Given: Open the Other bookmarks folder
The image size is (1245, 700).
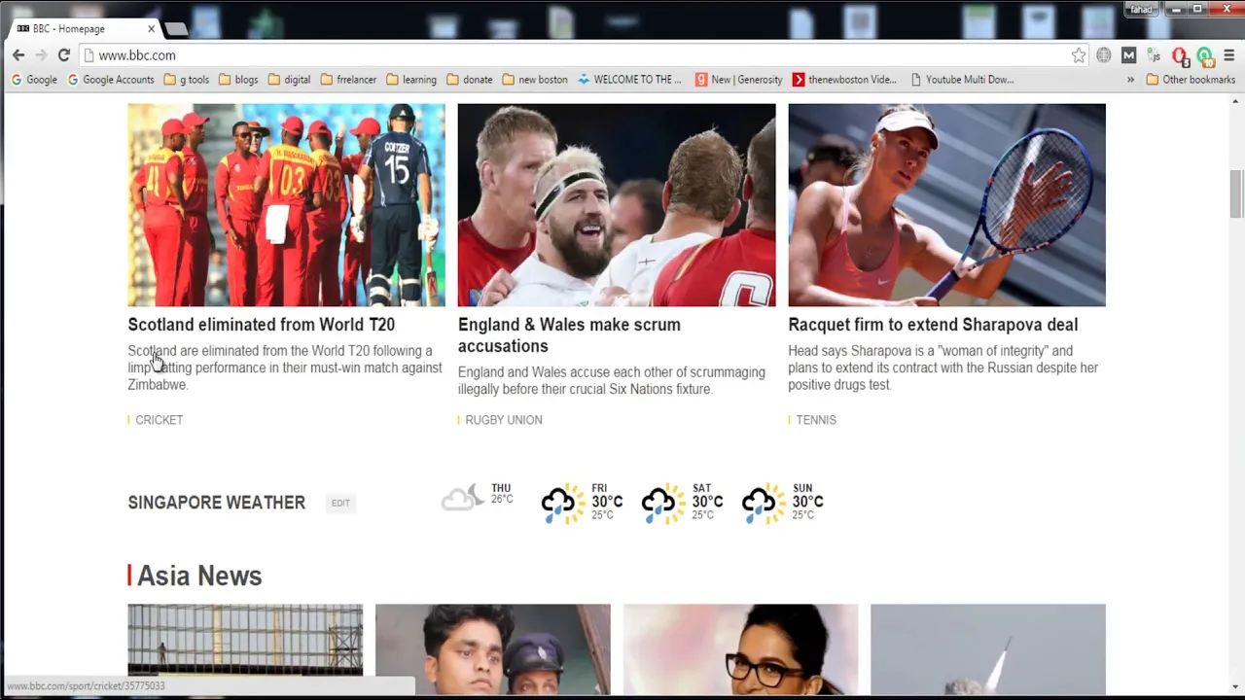Looking at the screenshot, I should pos(1191,80).
